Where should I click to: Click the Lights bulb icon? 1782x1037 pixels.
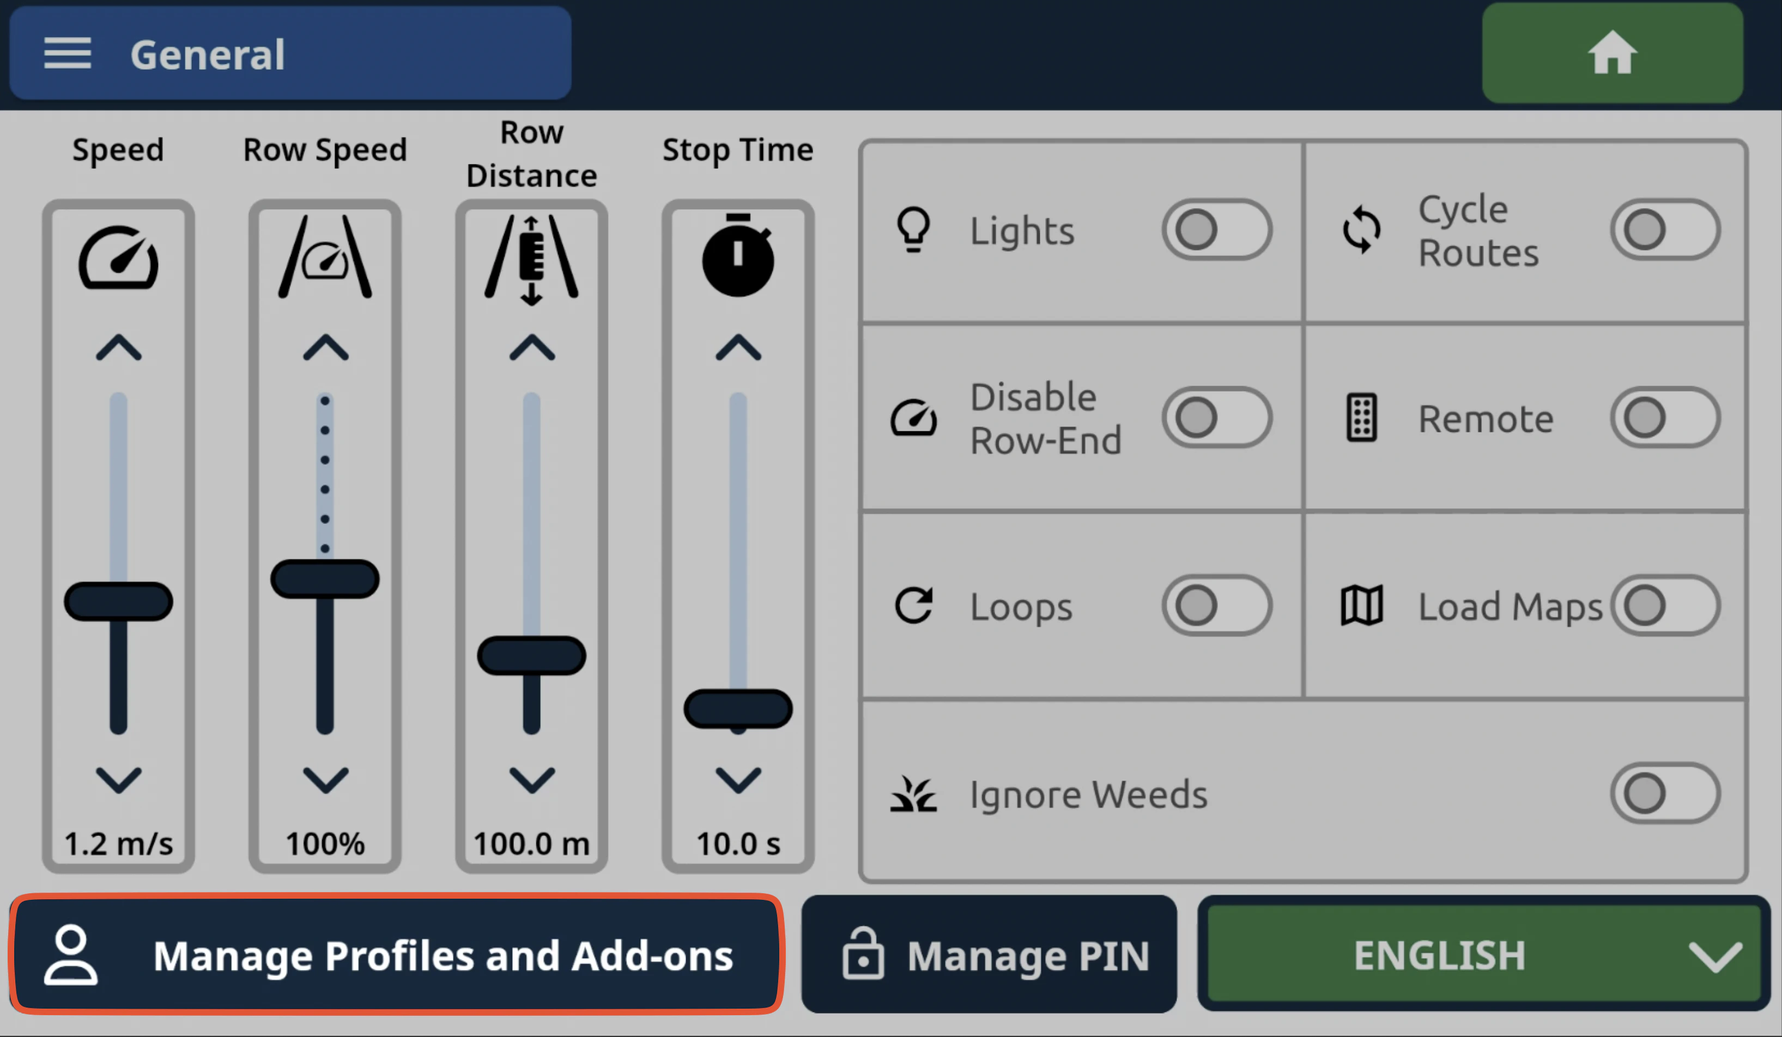pyautogui.click(x=914, y=229)
